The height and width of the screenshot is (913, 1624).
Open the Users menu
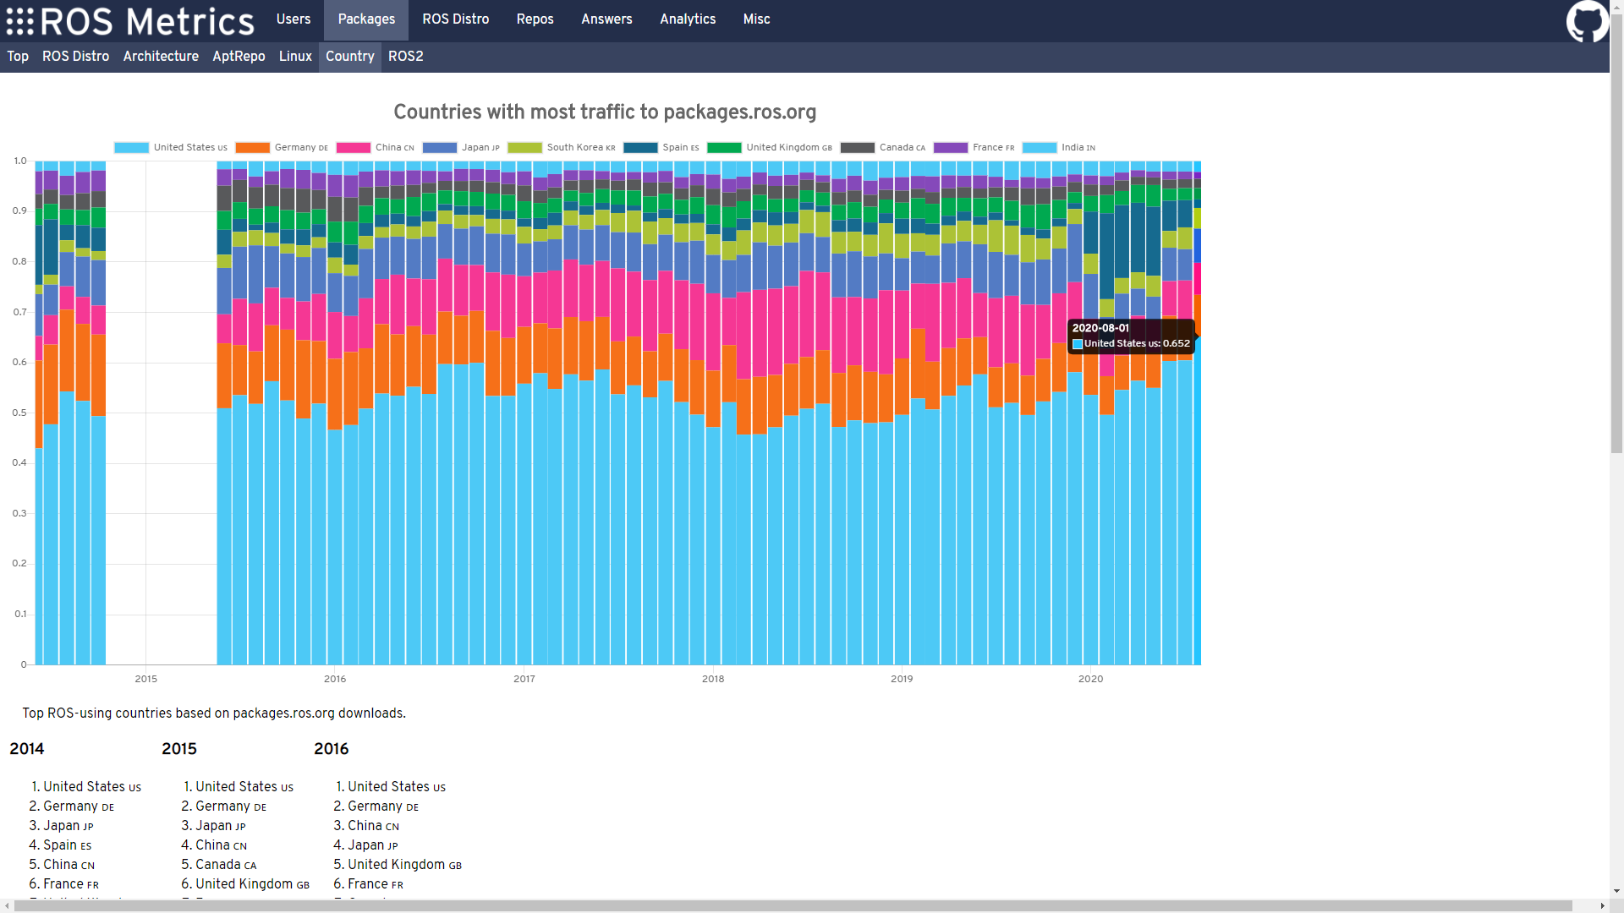pos(293,19)
